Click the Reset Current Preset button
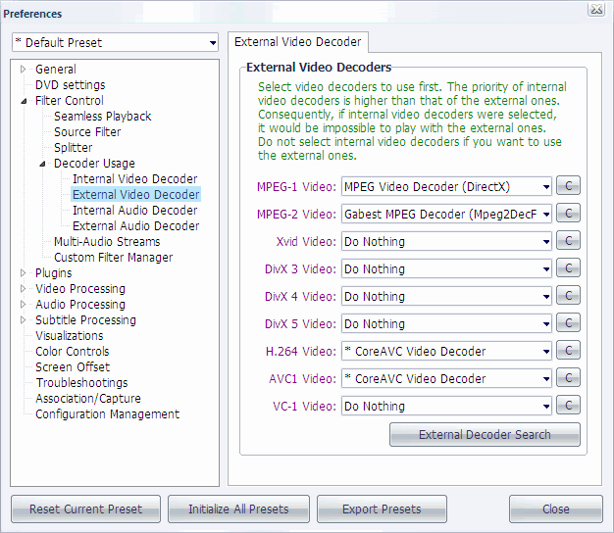Screen dimensions: 614x533 click(85, 509)
